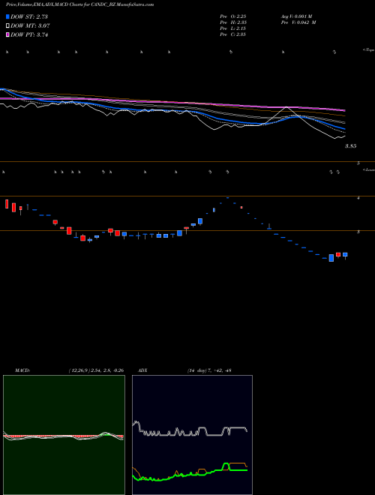Click the 'Pre V: 0.042 M' value
The height and width of the screenshot is (495, 375).
pyautogui.click(x=298, y=22)
